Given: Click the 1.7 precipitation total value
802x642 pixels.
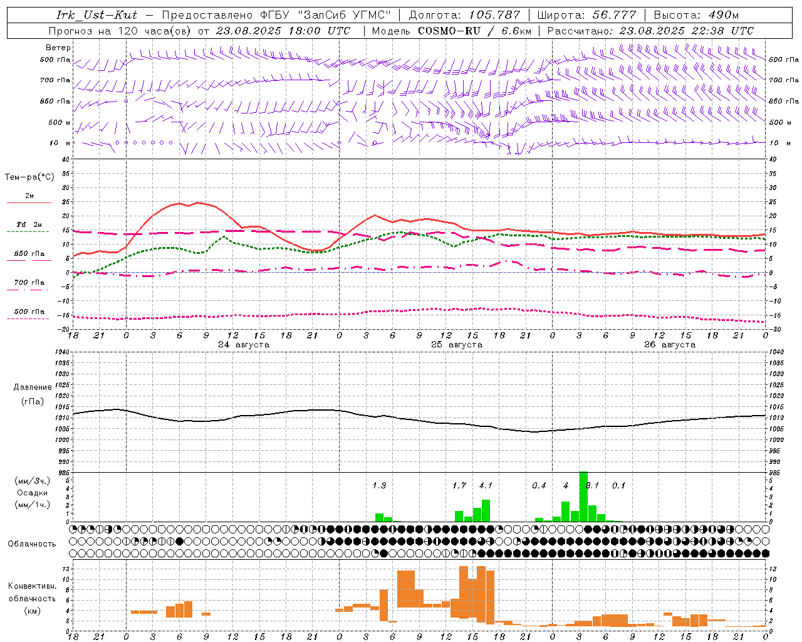Looking at the screenshot, I should [x=459, y=485].
